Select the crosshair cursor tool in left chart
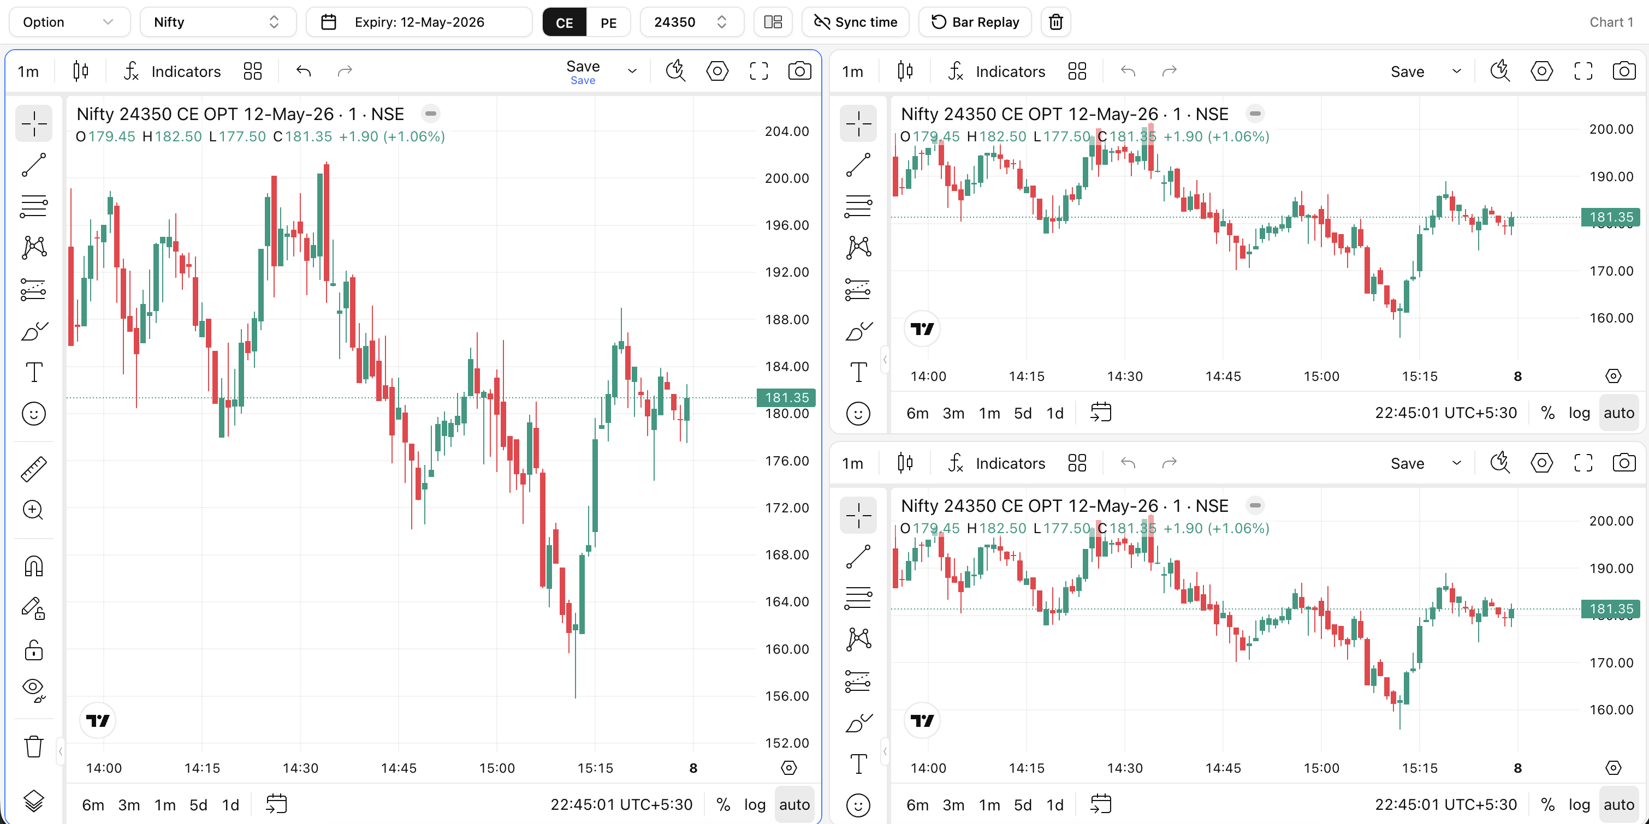 (34, 123)
